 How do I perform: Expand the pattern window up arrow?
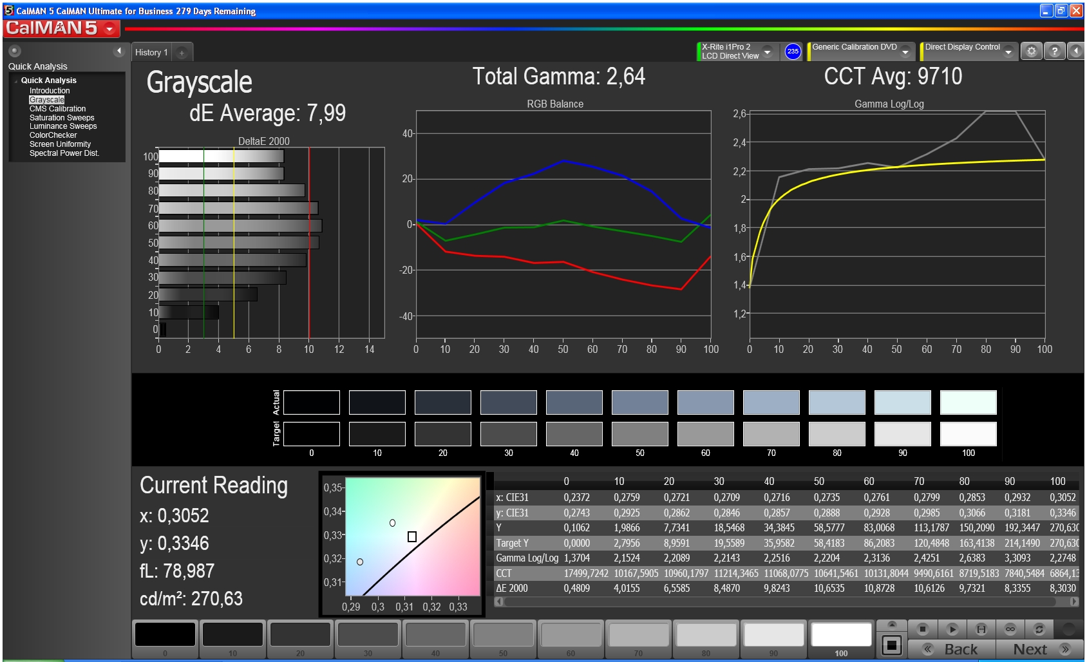(x=892, y=625)
